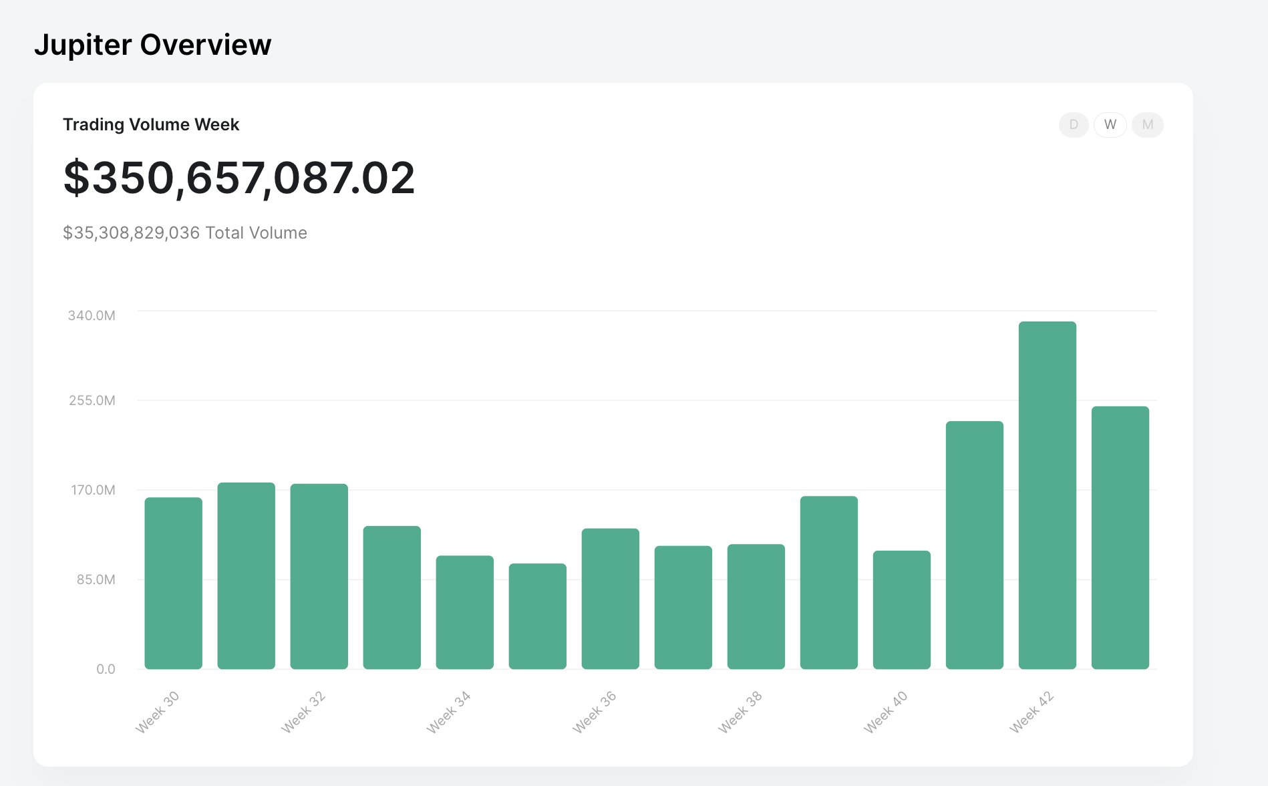The width and height of the screenshot is (1268, 786).
Task: Switch chart to daily view with D
Action: pos(1074,125)
